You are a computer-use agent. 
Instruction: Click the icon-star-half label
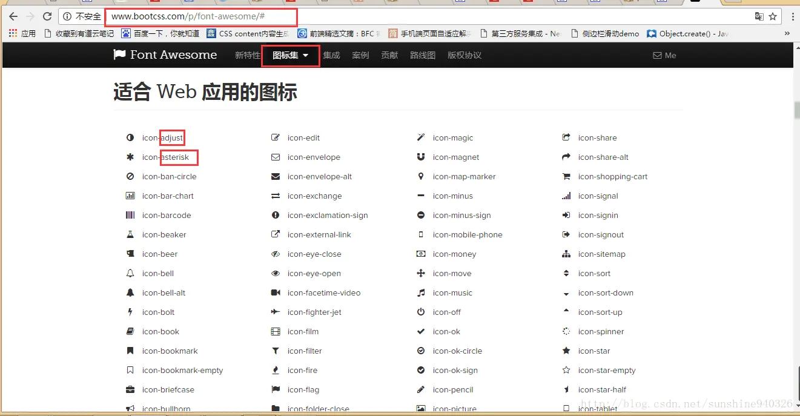click(x=602, y=389)
